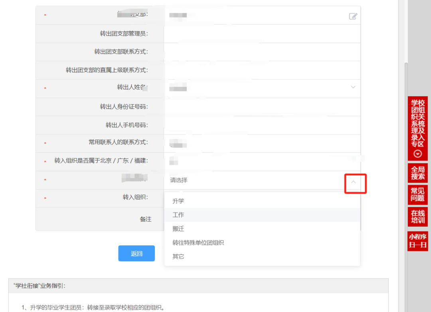Open 学校团组织关系梳理及录入专区 side panel
Image resolution: width=431 pixels, height=312 pixels.
point(418,124)
